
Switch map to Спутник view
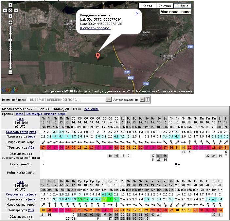click(165, 6)
